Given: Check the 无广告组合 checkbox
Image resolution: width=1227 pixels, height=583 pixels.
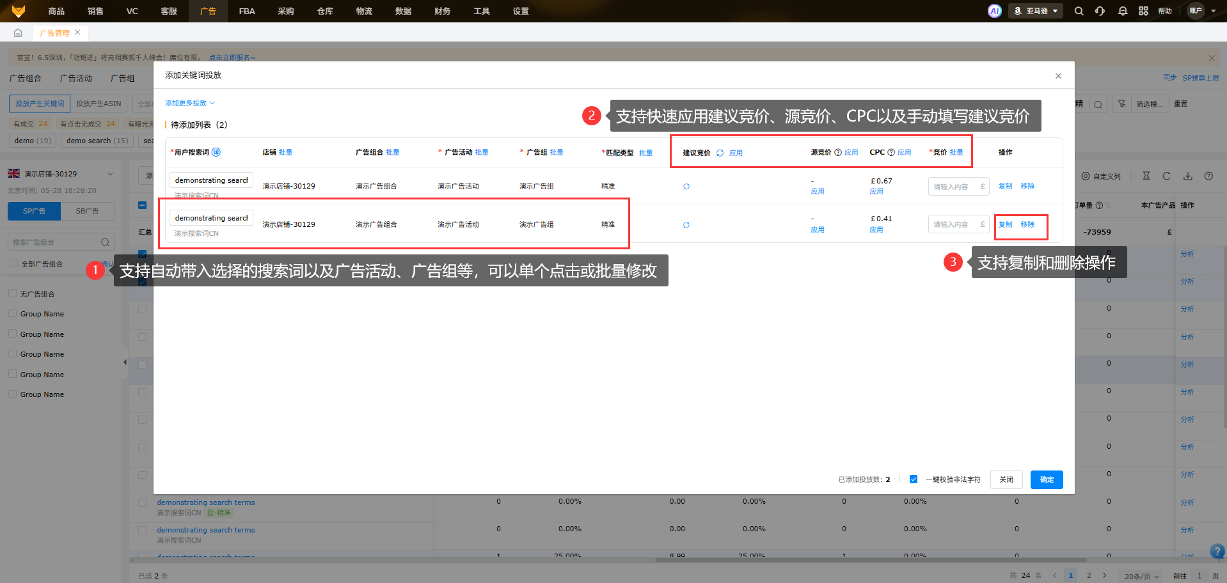Looking at the screenshot, I should (x=13, y=293).
